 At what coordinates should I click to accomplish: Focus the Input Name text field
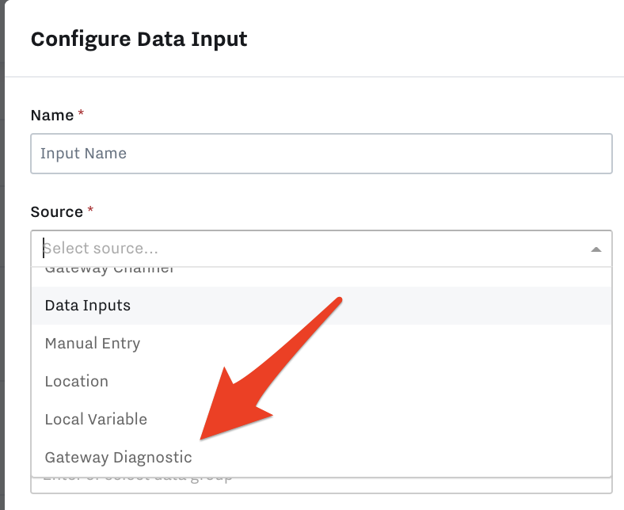coord(322,154)
